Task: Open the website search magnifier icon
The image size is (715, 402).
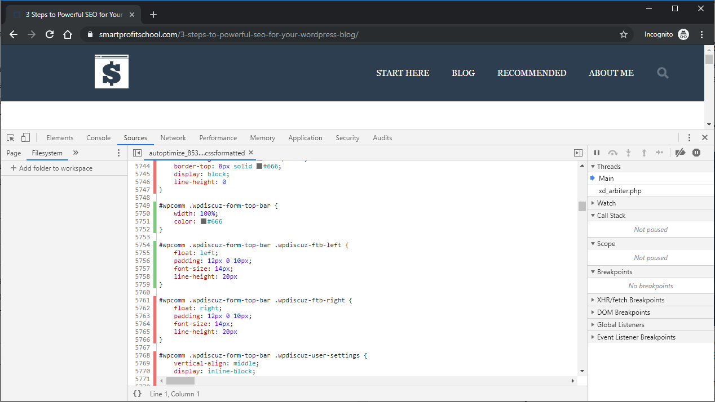Action: (663, 73)
